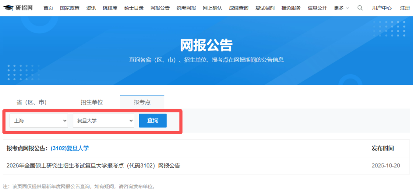Select the 报考点 tab

[x=142, y=102]
